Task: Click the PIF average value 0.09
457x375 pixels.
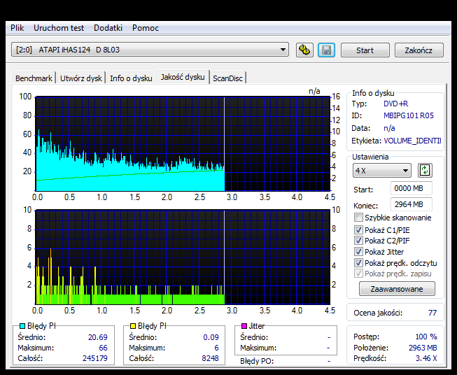Action: 211,337
